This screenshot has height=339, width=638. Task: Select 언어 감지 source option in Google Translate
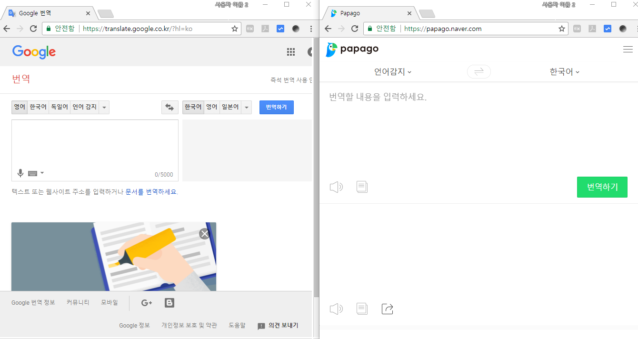(x=85, y=107)
